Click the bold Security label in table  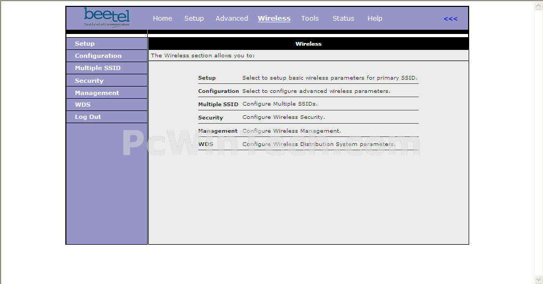pyautogui.click(x=210, y=118)
